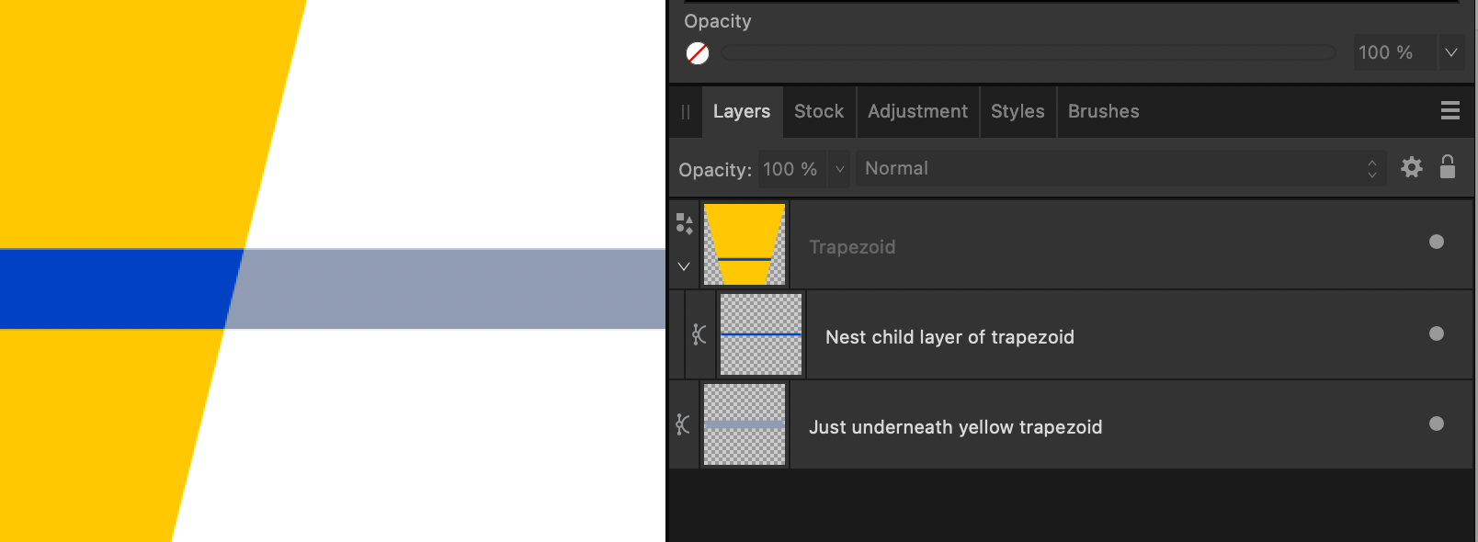Select the Trapezoid layer thumbnail
The width and height of the screenshot is (1478, 542).
(x=745, y=244)
